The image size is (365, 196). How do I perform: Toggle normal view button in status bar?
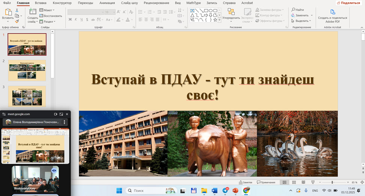(x=285, y=182)
